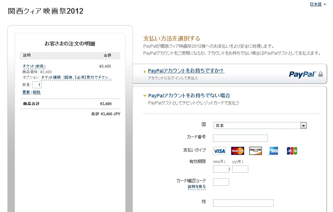Viewport: 333px width, 212px height.
Task: Click the Visa card logo
Action: click(x=220, y=151)
